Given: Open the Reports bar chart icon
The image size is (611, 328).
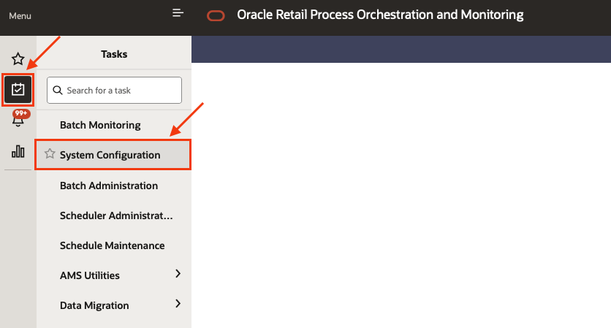Looking at the screenshot, I should [x=18, y=151].
